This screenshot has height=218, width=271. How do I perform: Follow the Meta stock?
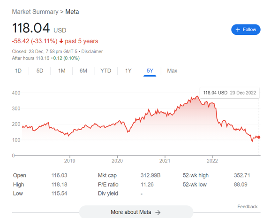coord(246,30)
